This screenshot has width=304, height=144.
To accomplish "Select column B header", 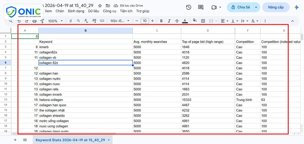I will click(86, 31).
